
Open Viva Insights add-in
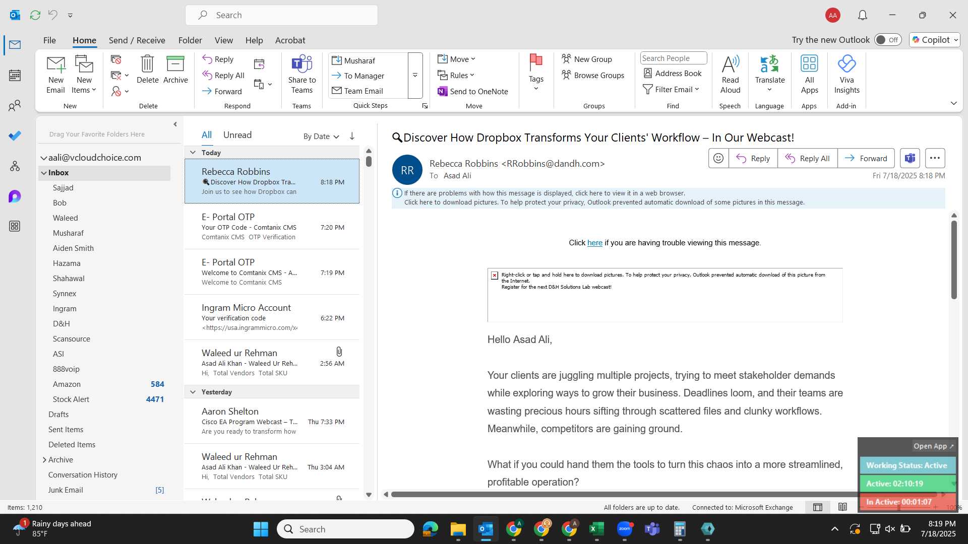click(846, 75)
